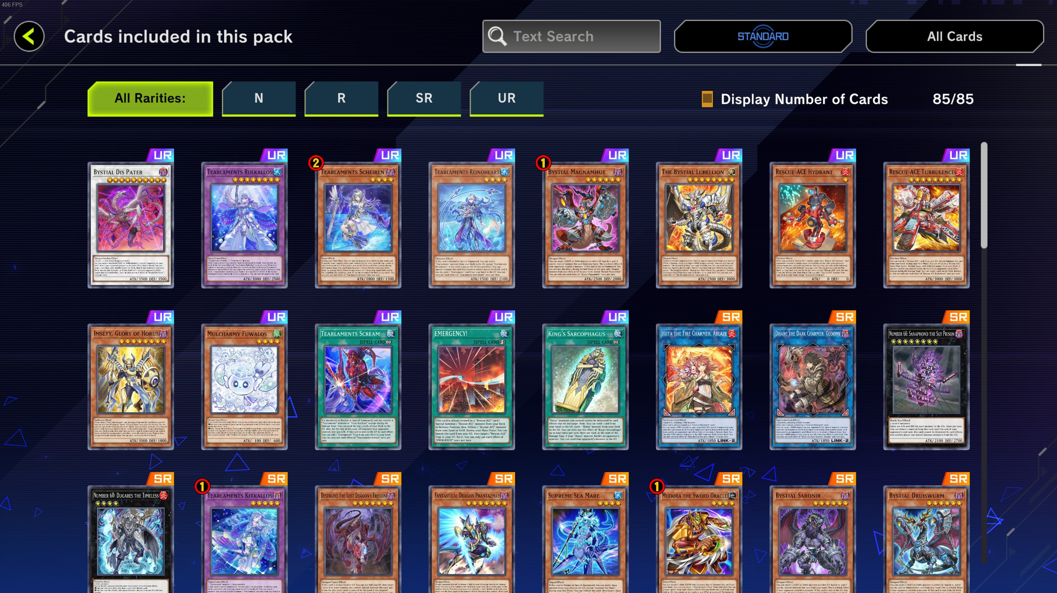This screenshot has height=593, width=1057.
Task: Click the green back arrow icon
Action: coord(29,36)
